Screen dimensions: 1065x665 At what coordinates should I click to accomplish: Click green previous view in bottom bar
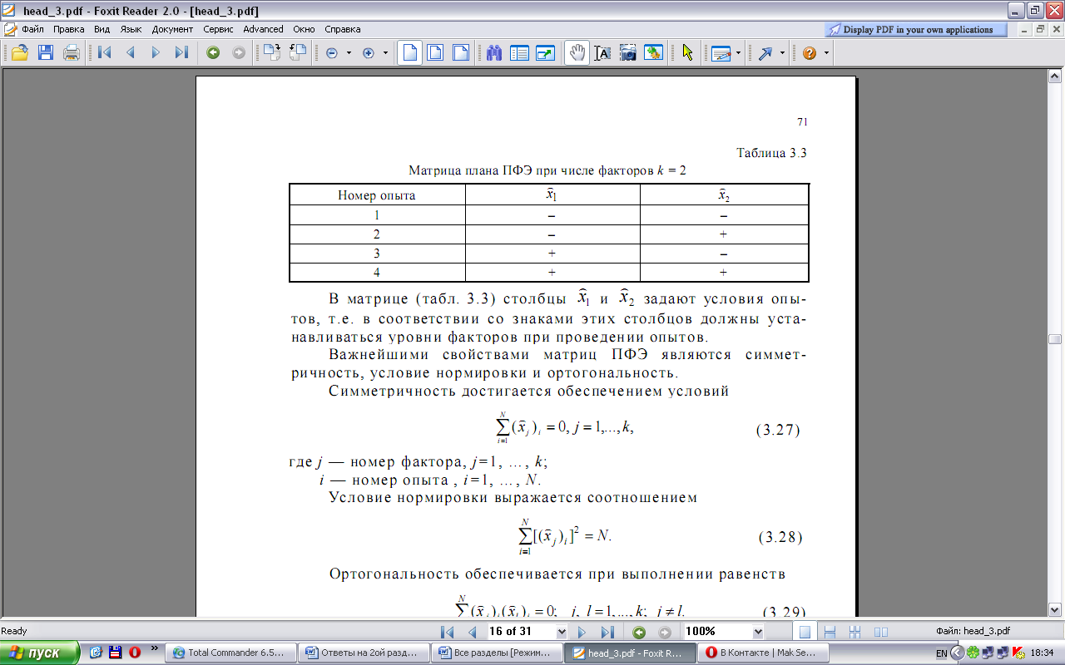(639, 632)
